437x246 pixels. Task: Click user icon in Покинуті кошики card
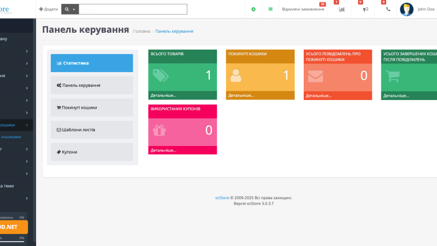click(236, 75)
